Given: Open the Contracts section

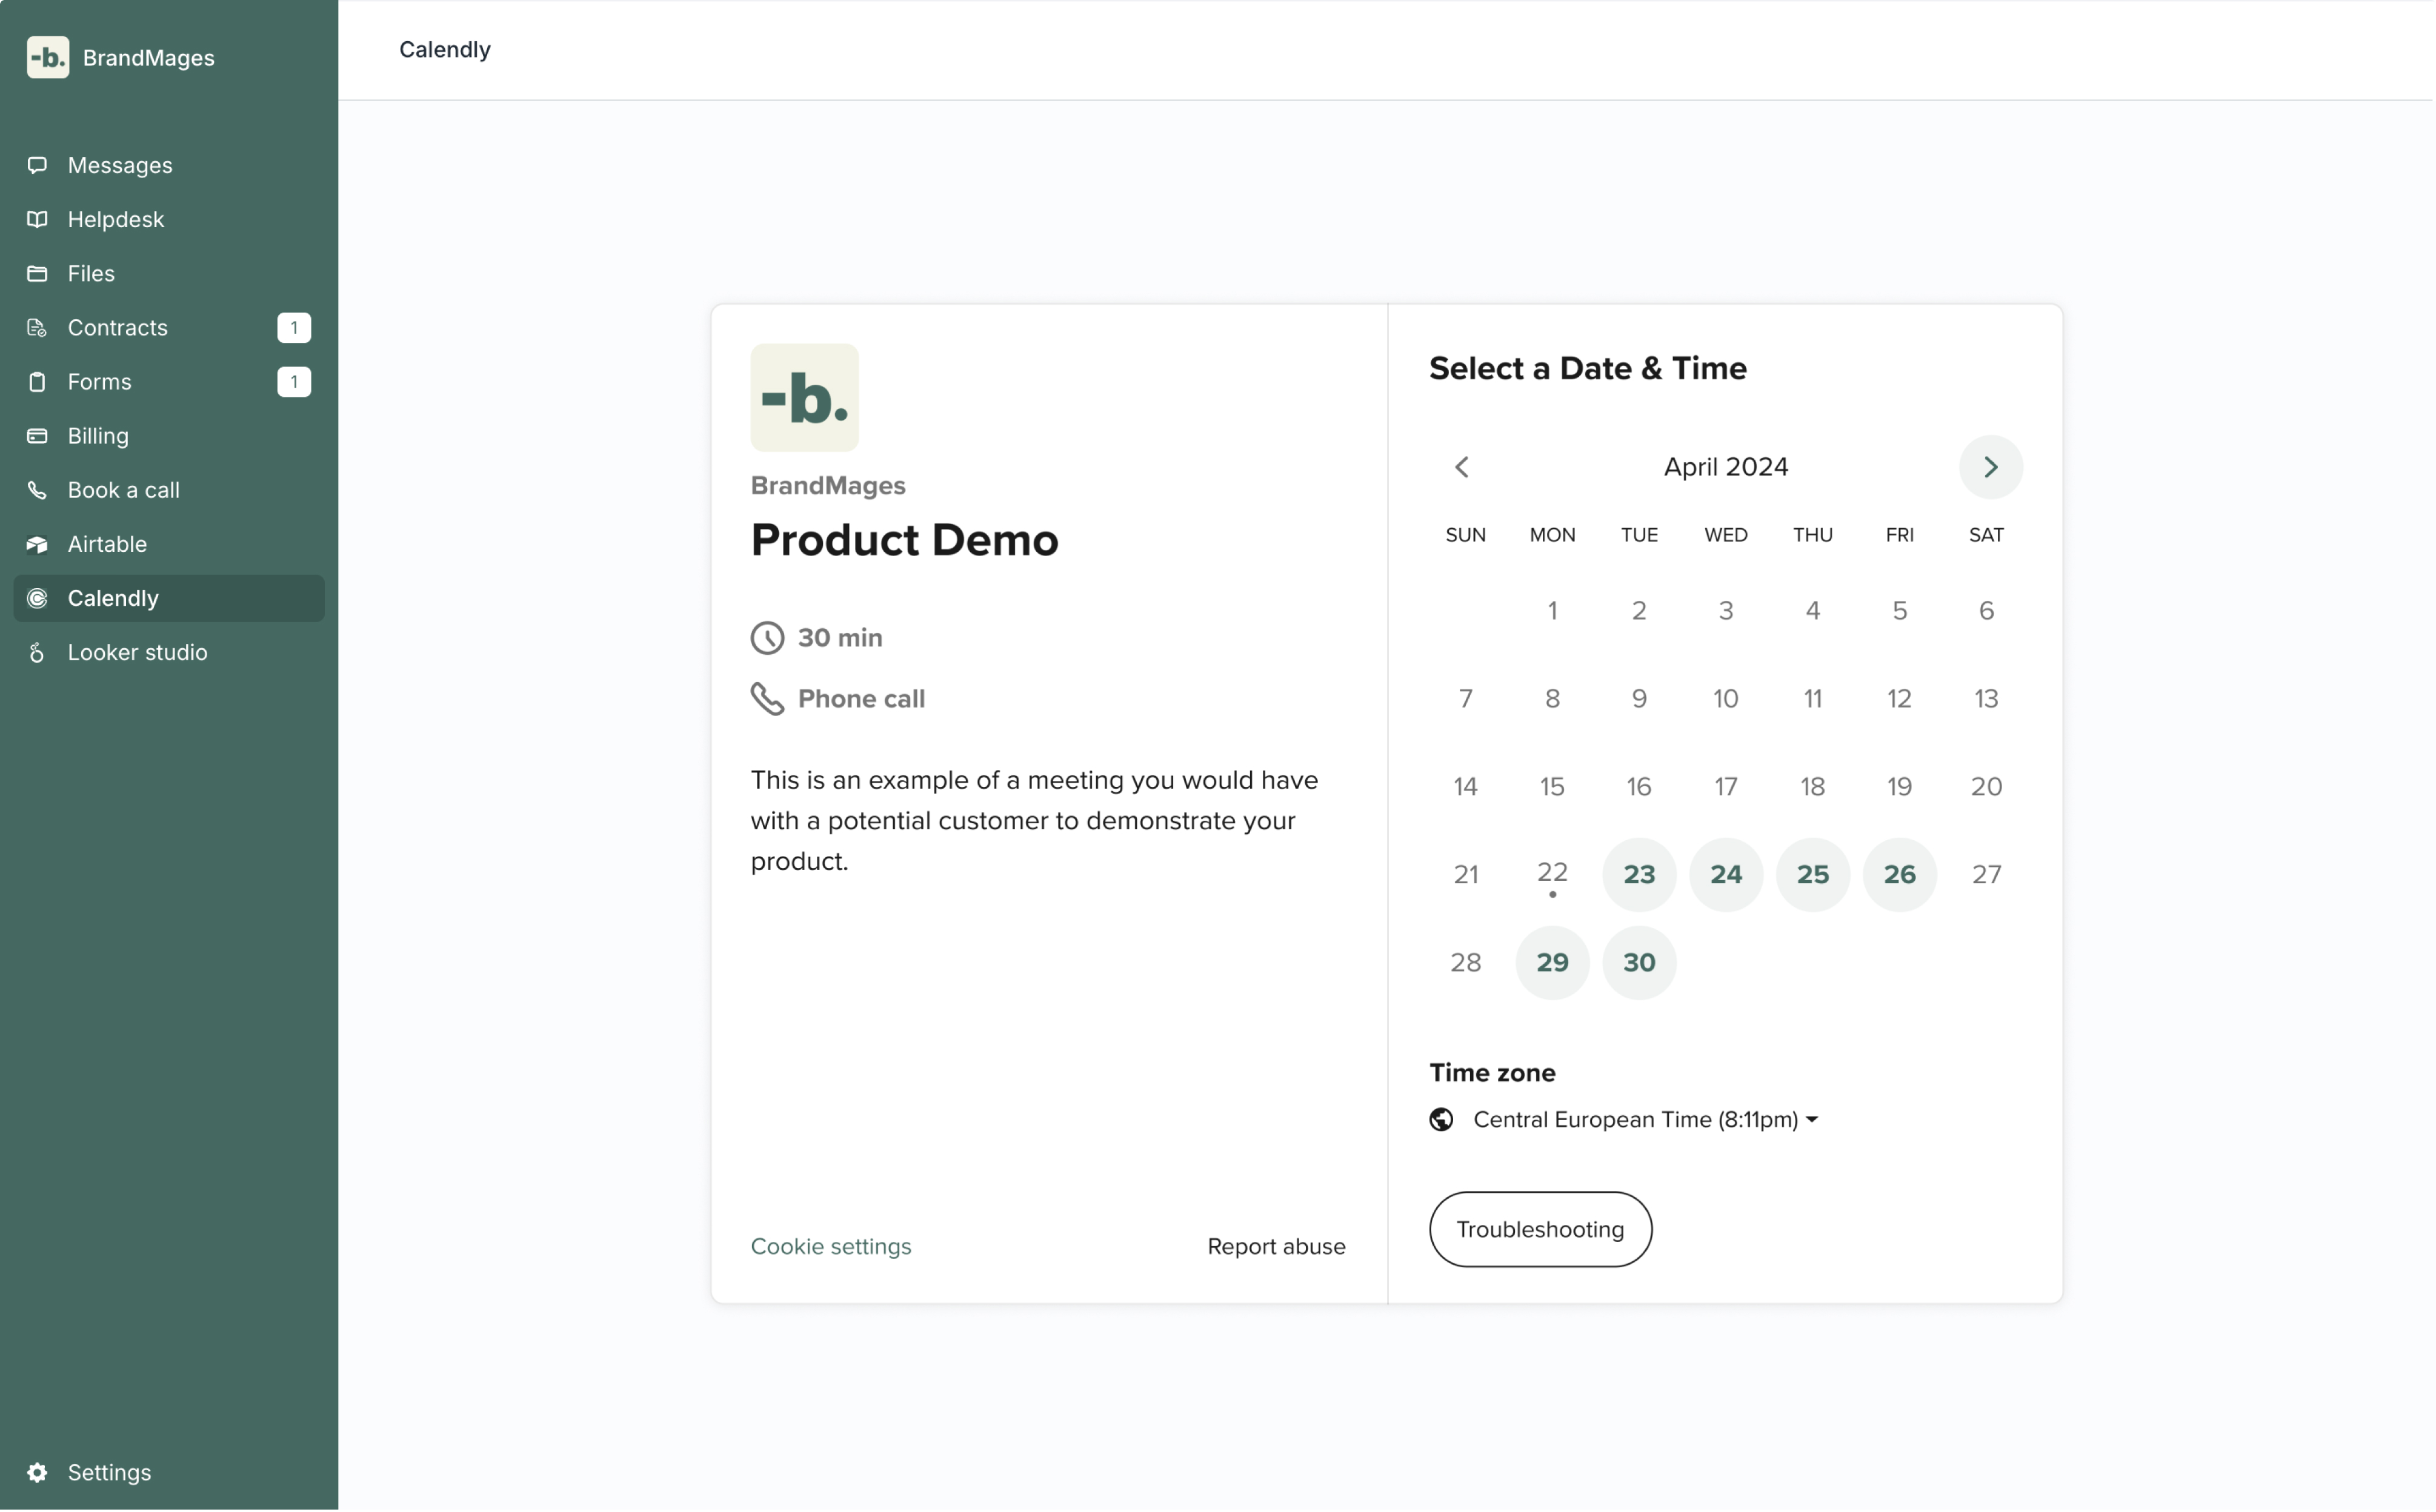Looking at the screenshot, I should tap(117, 327).
